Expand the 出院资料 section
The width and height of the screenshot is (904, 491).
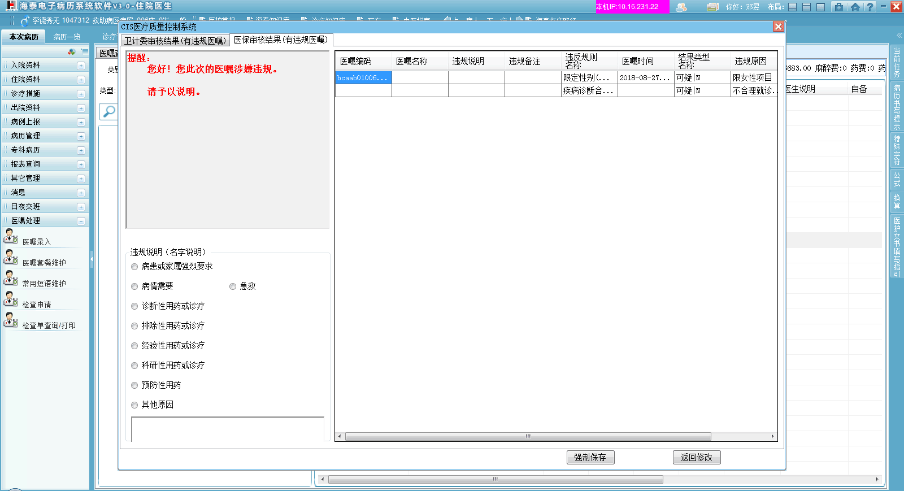[81, 108]
